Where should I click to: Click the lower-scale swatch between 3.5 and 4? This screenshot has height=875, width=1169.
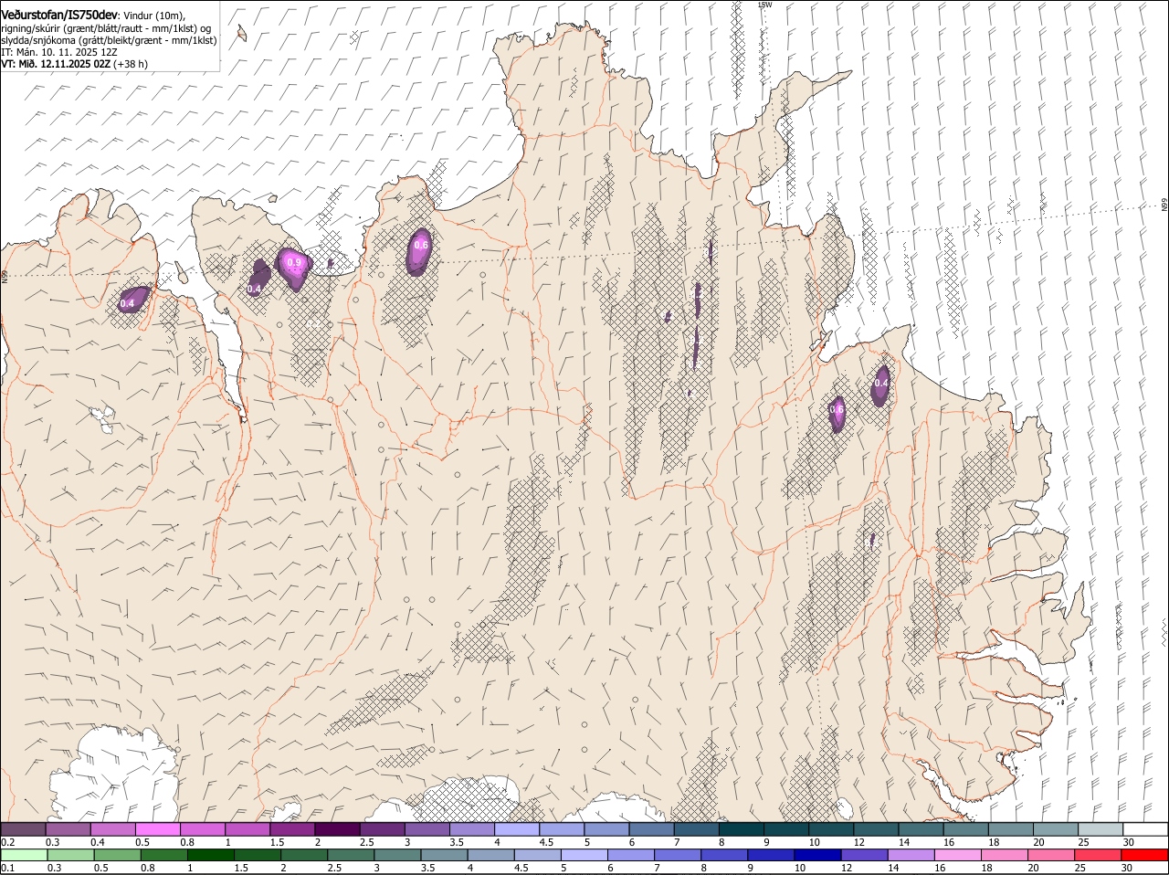[x=444, y=855]
